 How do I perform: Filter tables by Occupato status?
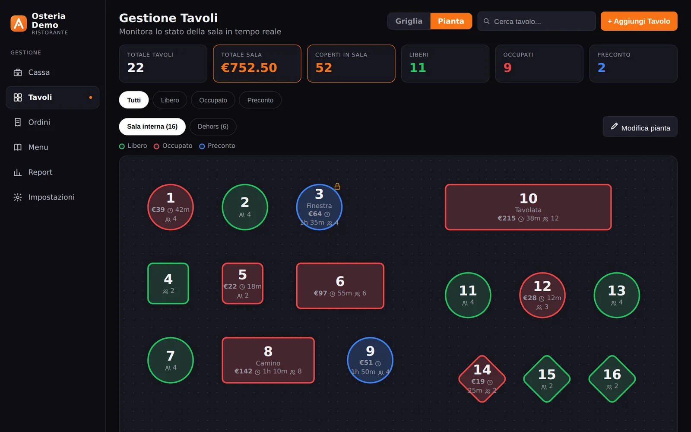[x=213, y=100]
